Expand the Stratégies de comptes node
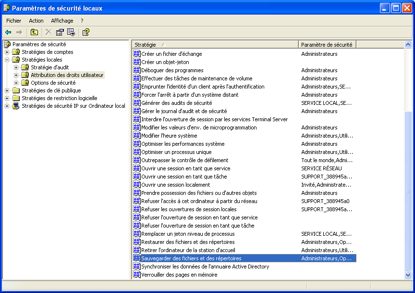Screen dimensions: 415x293 (7, 52)
